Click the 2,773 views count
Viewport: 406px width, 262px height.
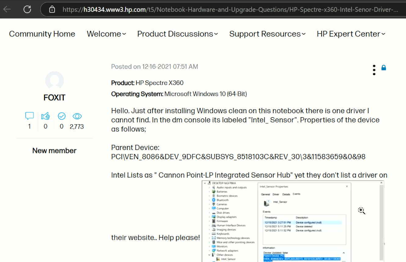(77, 127)
